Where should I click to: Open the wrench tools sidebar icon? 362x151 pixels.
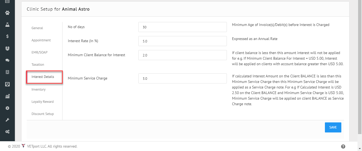coord(7,120)
